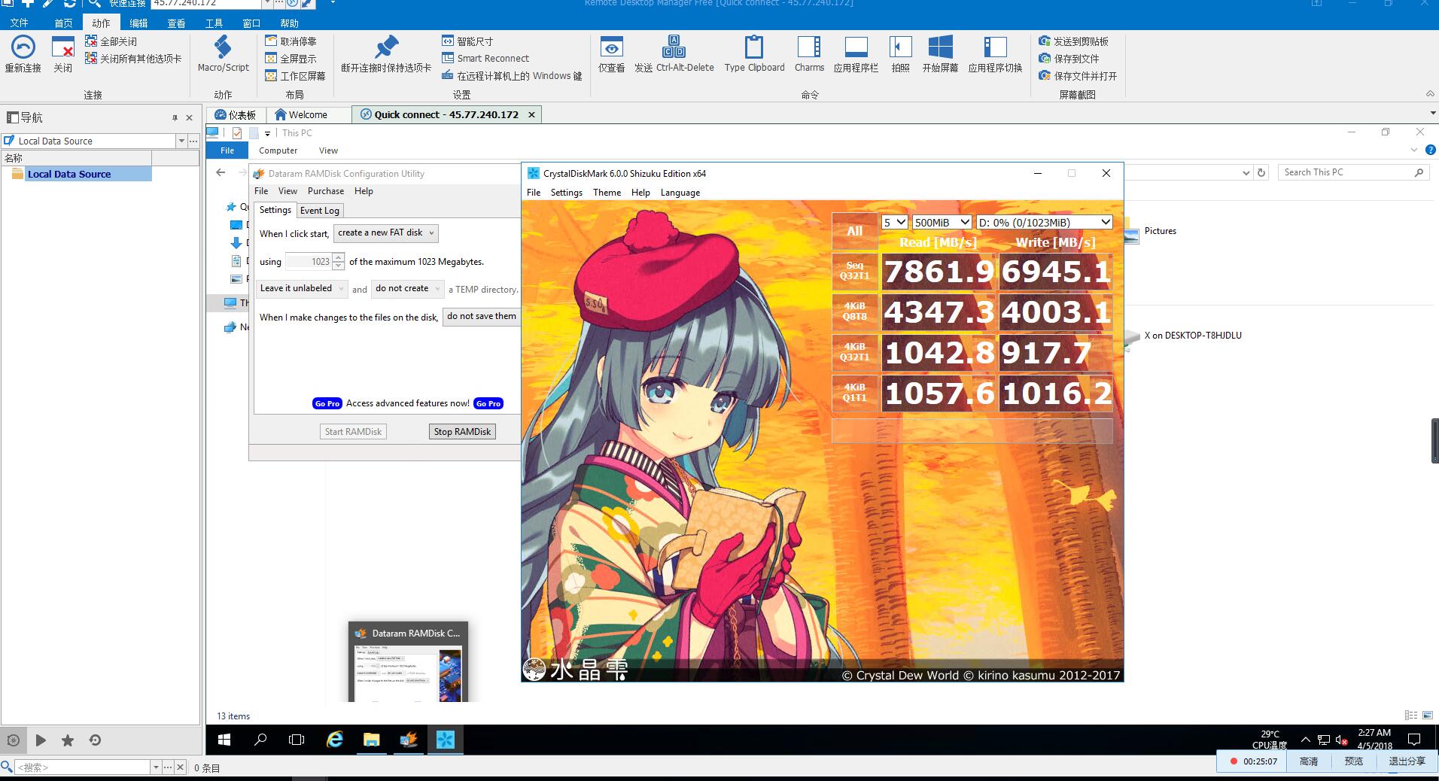This screenshot has height=781, width=1439.
Task: Open Smart Reconnect option
Action: (x=485, y=59)
